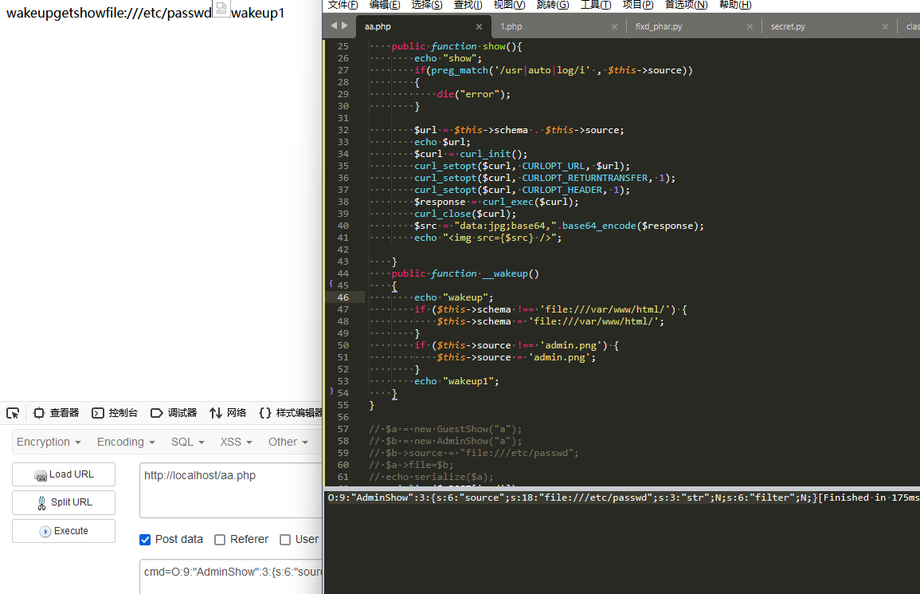920x594 pixels.
Task: Click the broken image icon on page
Action: point(221,8)
